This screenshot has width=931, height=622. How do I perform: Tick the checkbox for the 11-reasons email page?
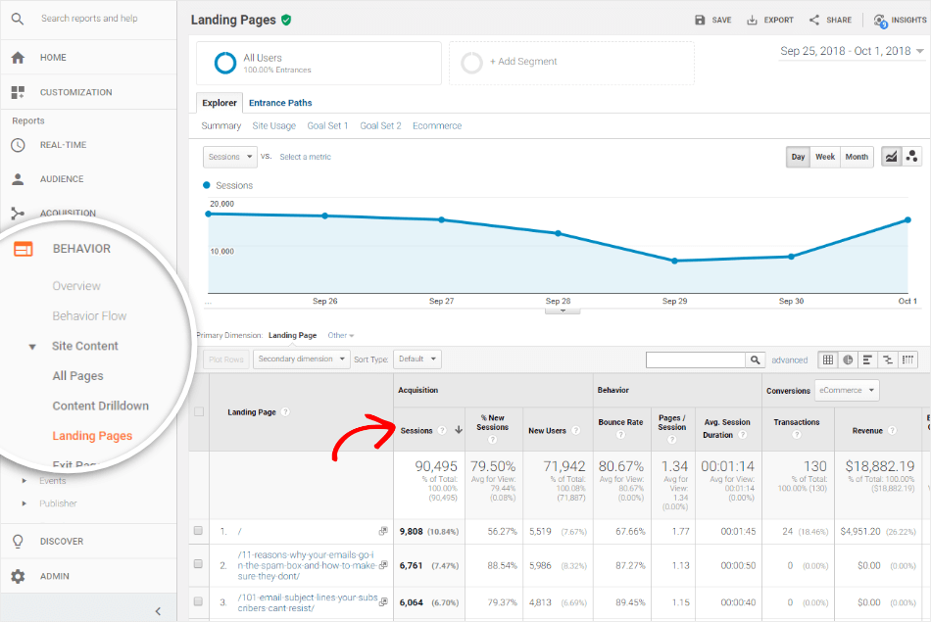point(198,564)
